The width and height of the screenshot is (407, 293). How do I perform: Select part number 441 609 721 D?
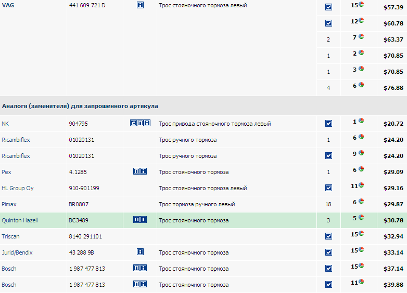(x=87, y=5)
